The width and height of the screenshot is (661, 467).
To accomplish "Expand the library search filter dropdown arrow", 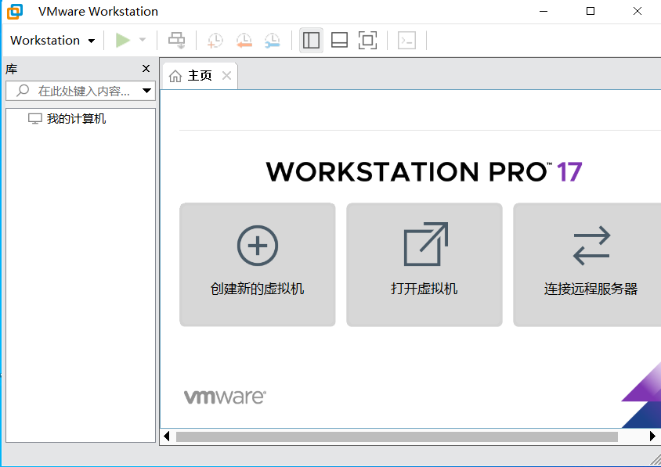I will pos(146,91).
